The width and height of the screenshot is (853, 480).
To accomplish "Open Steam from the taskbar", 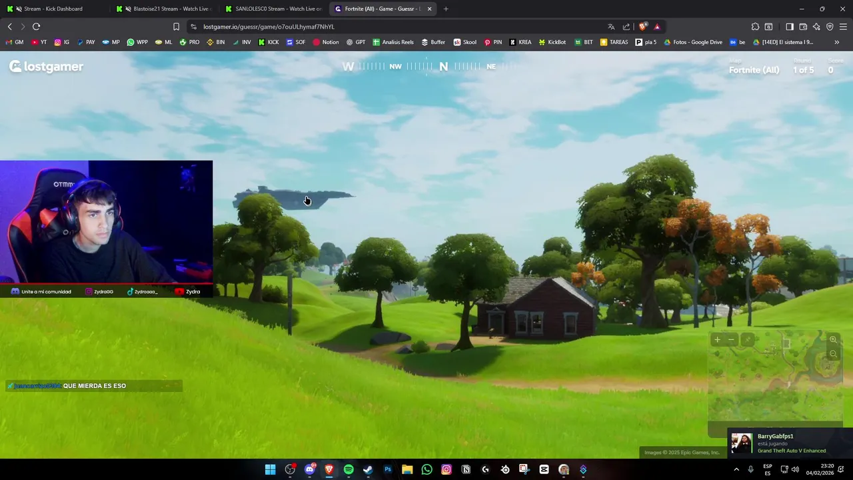I will tap(368, 469).
